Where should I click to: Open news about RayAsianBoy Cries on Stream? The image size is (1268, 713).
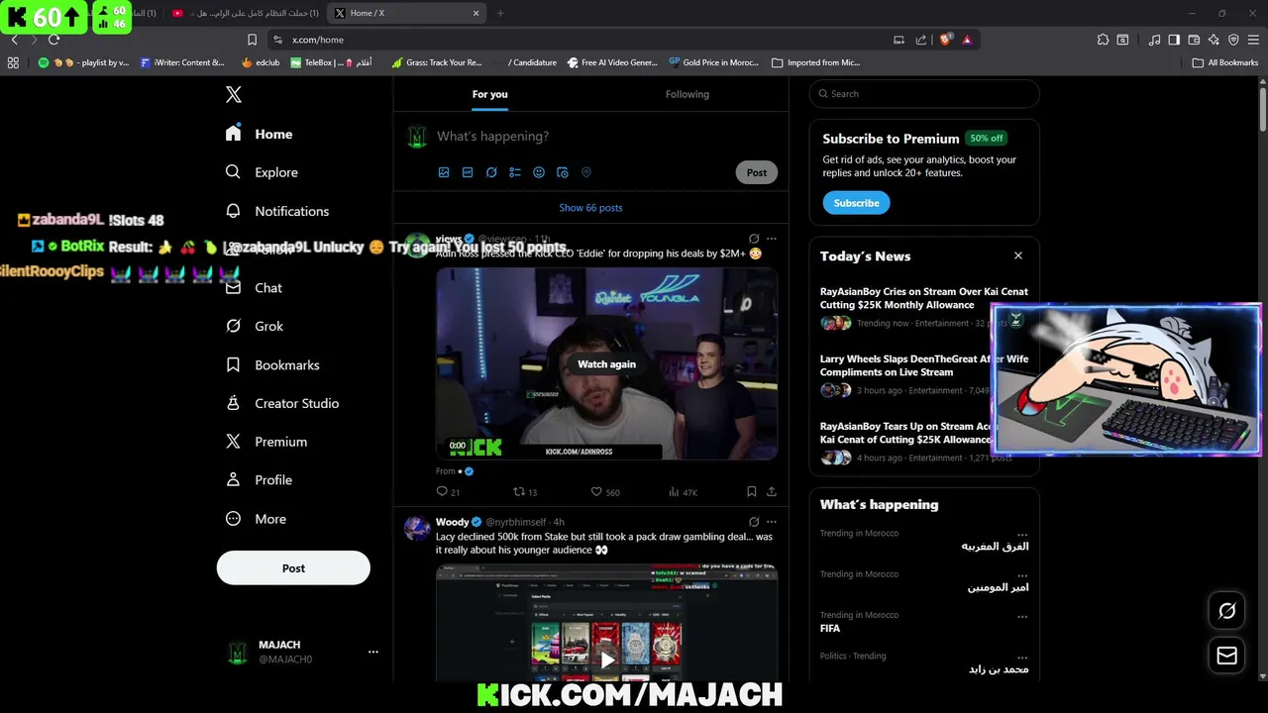[x=924, y=298]
